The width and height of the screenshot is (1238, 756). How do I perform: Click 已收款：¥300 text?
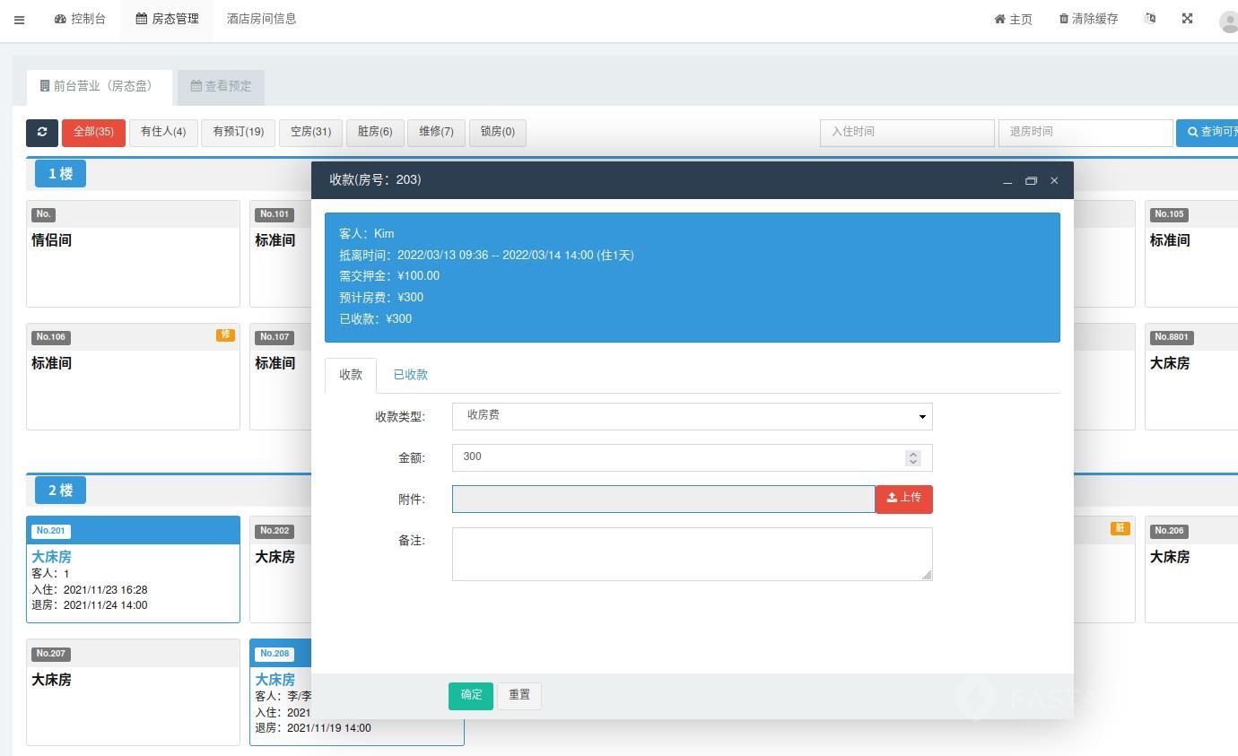[375, 319]
